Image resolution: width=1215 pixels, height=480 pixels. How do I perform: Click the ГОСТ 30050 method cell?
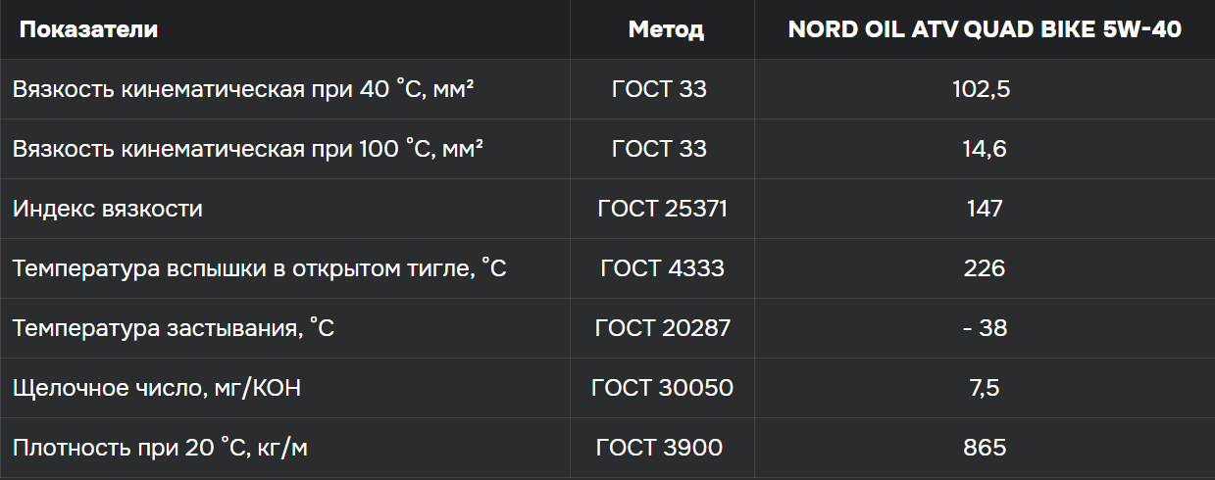coord(663,388)
